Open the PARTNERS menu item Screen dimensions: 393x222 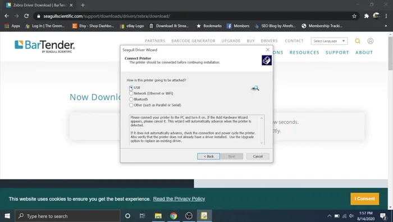pyautogui.click(x=155, y=41)
